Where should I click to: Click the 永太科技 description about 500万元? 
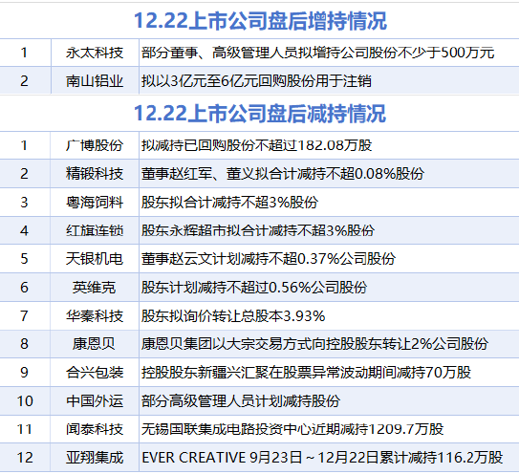(317, 53)
